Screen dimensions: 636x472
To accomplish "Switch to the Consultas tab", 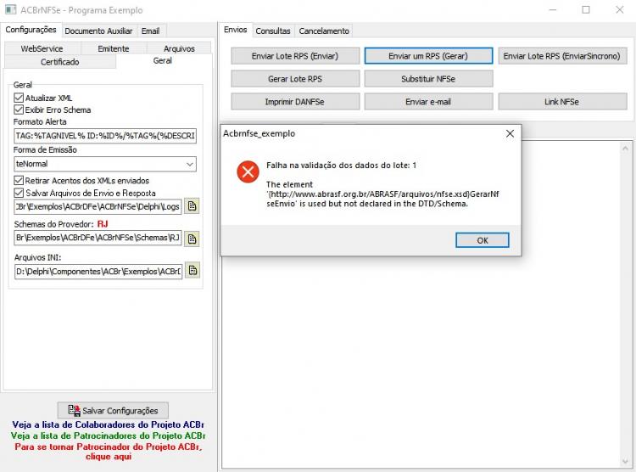I will (273, 31).
